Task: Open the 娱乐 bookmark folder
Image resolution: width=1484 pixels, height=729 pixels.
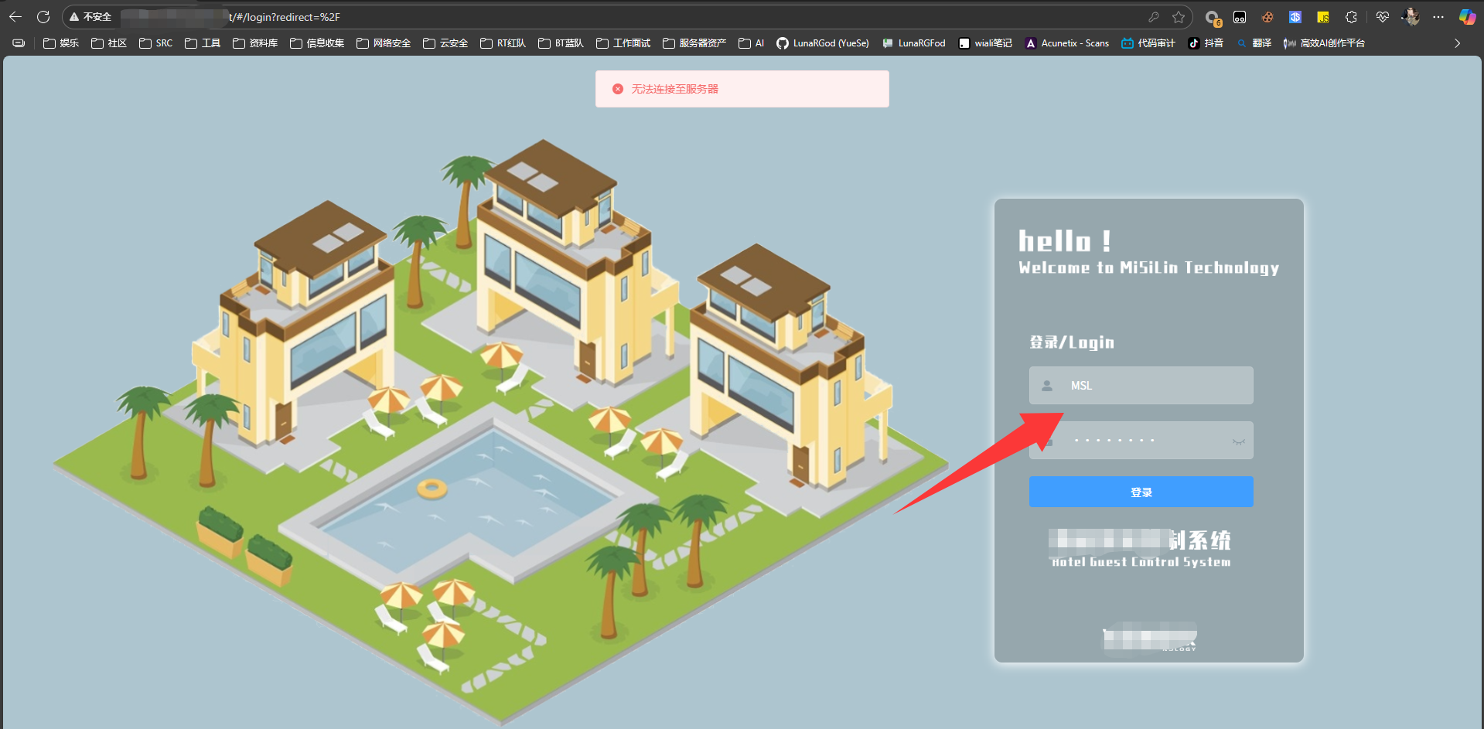Action: [61, 43]
